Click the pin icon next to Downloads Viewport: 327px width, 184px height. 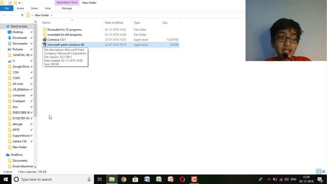click(31, 38)
